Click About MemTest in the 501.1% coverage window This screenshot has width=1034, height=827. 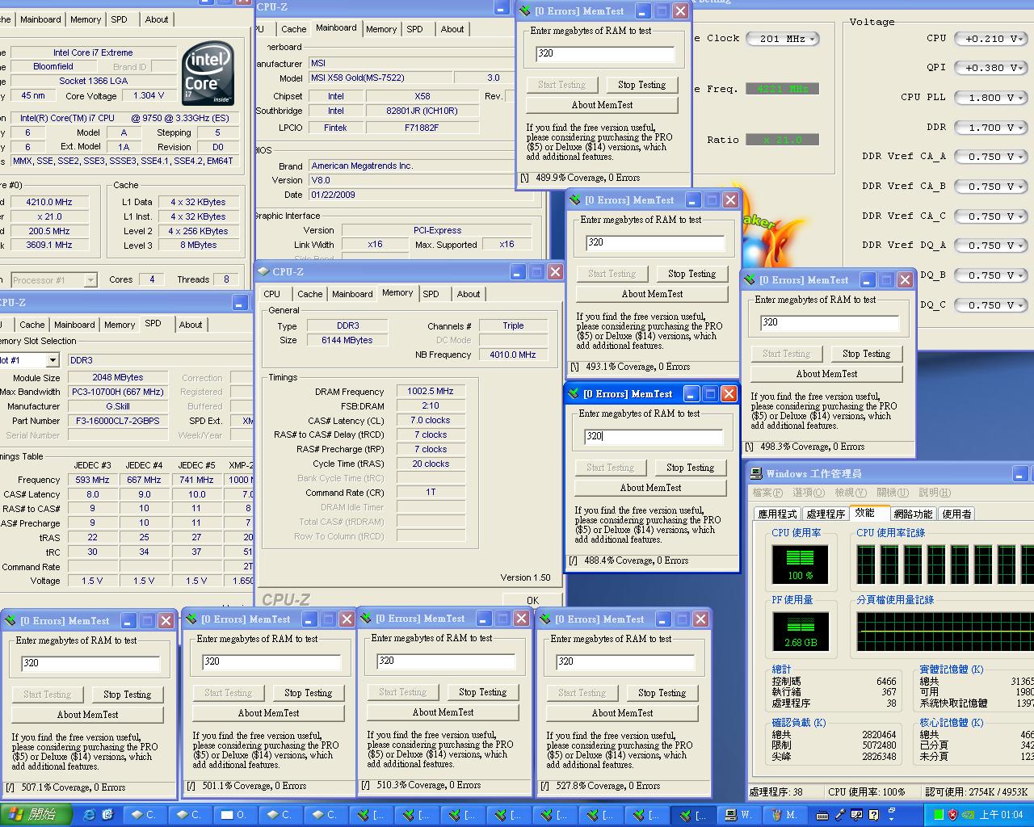(x=269, y=713)
